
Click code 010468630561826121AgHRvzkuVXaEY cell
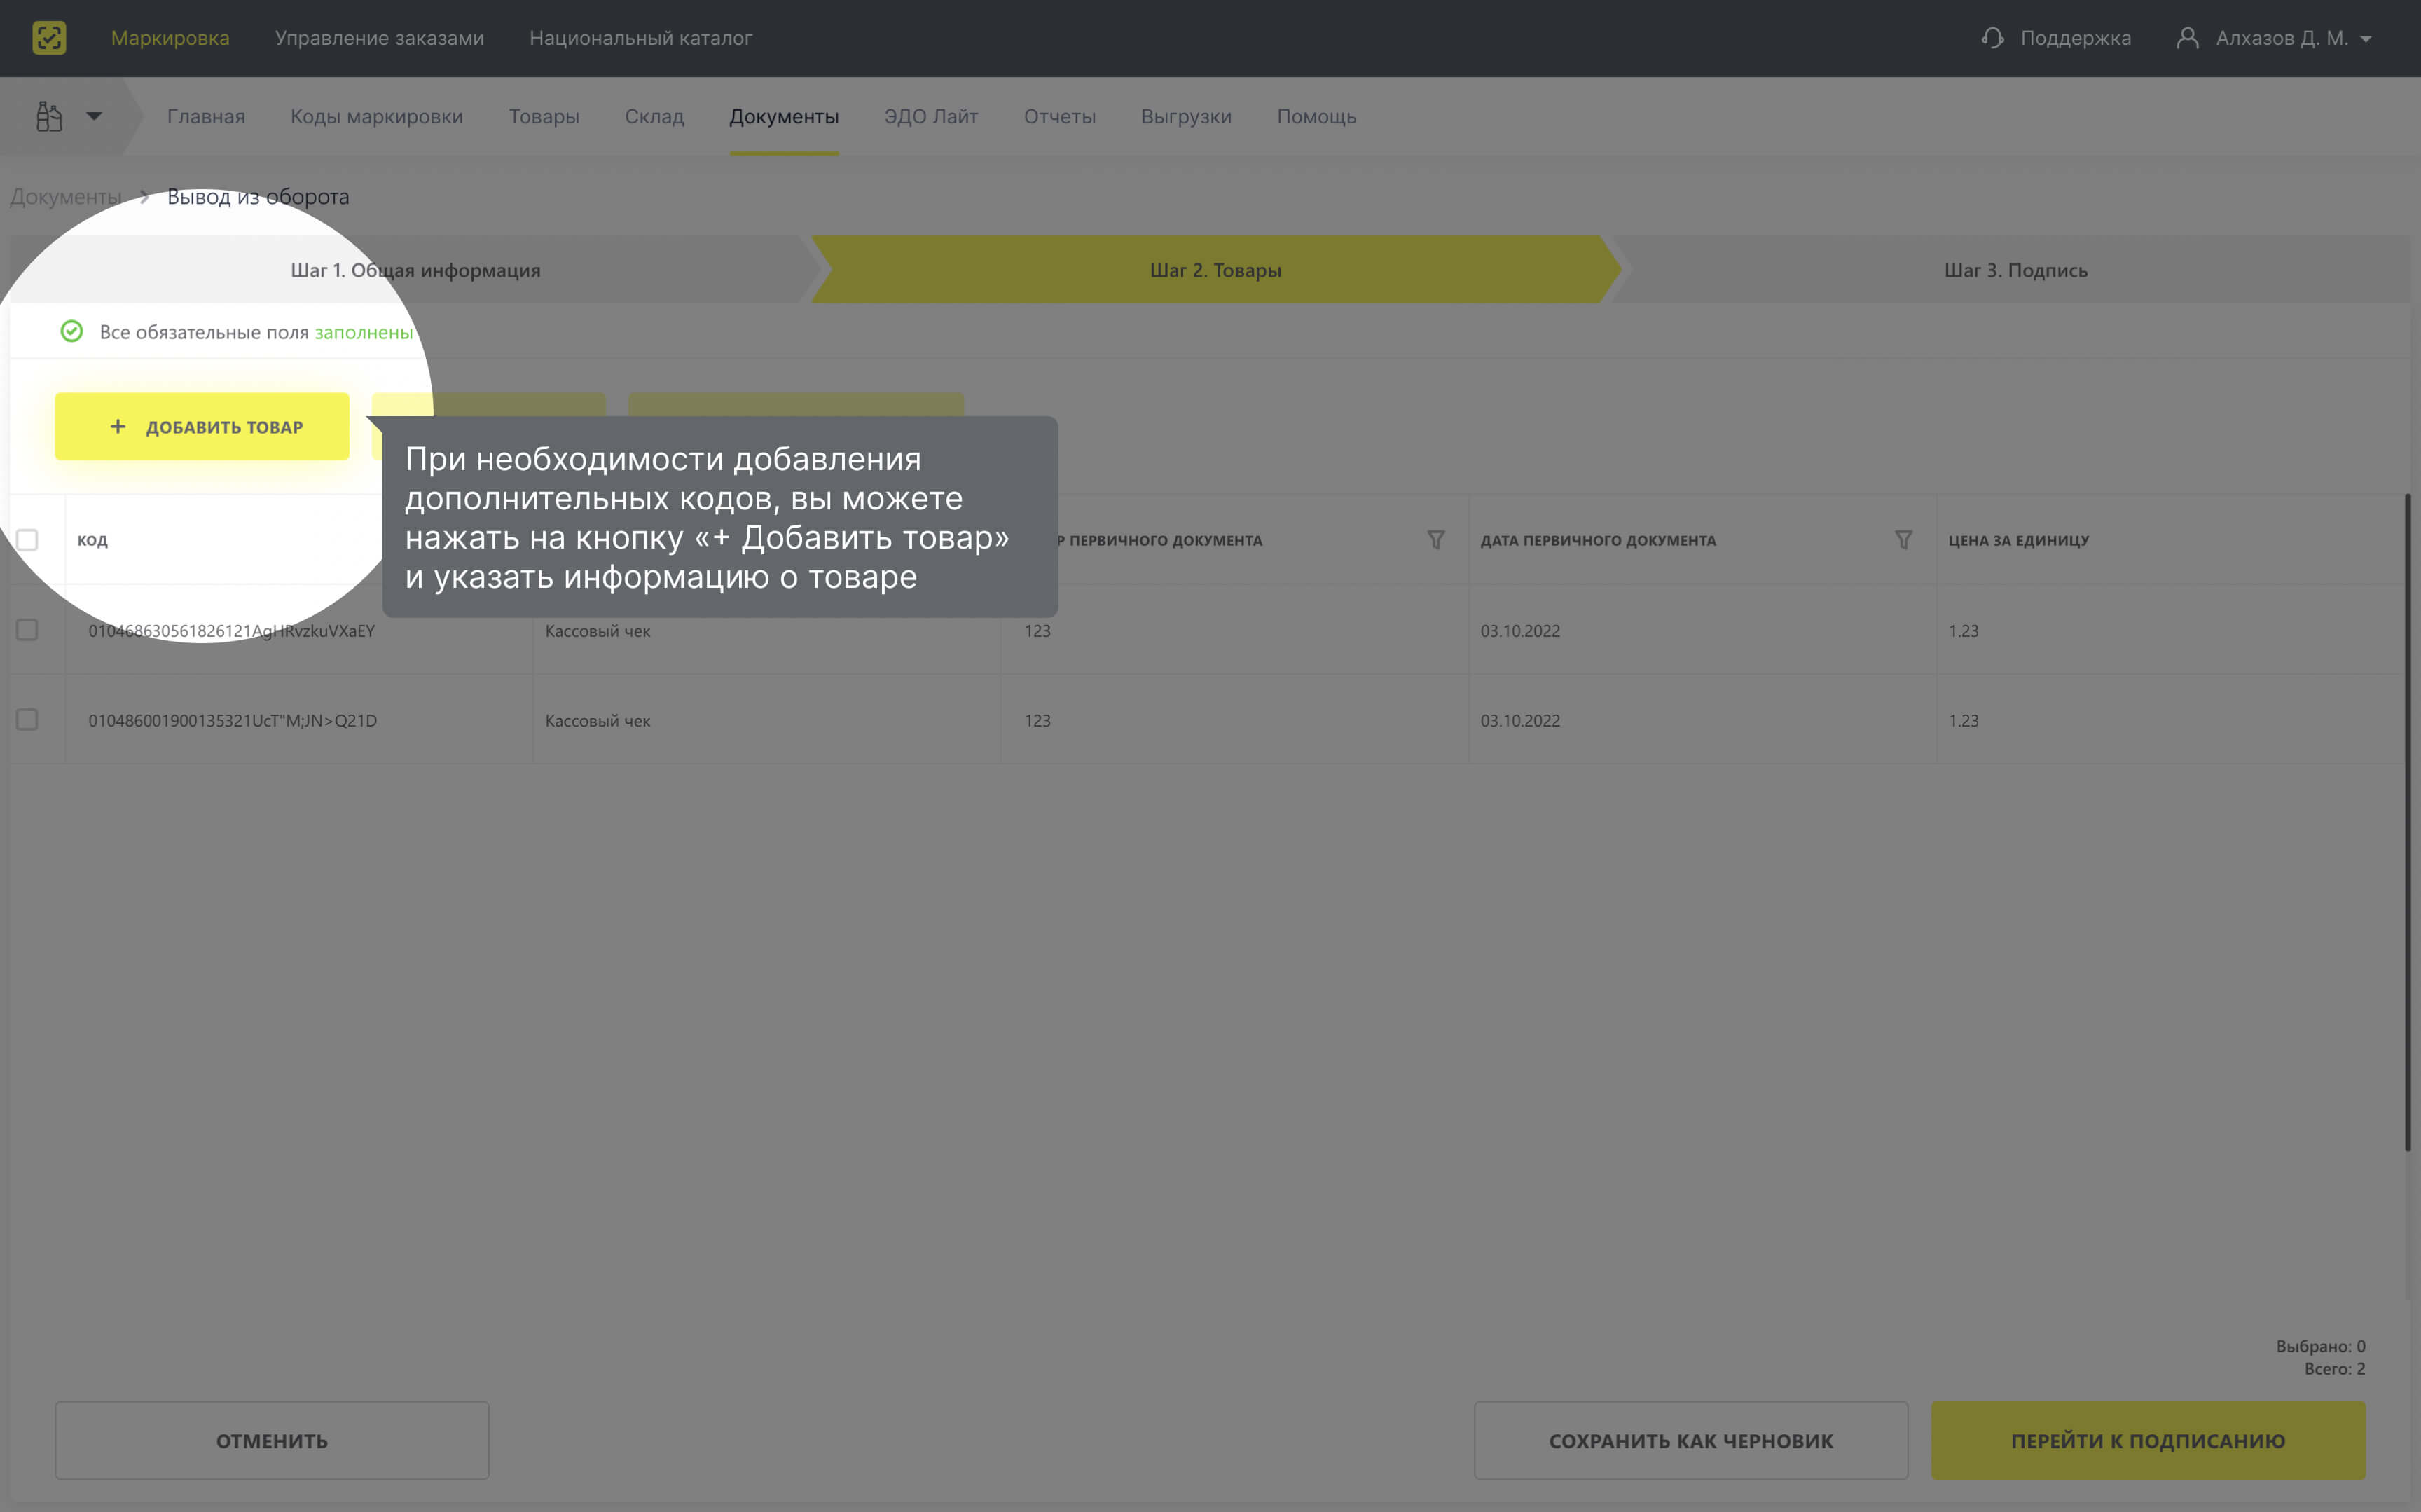pyautogui.click(x=231, y=631)
